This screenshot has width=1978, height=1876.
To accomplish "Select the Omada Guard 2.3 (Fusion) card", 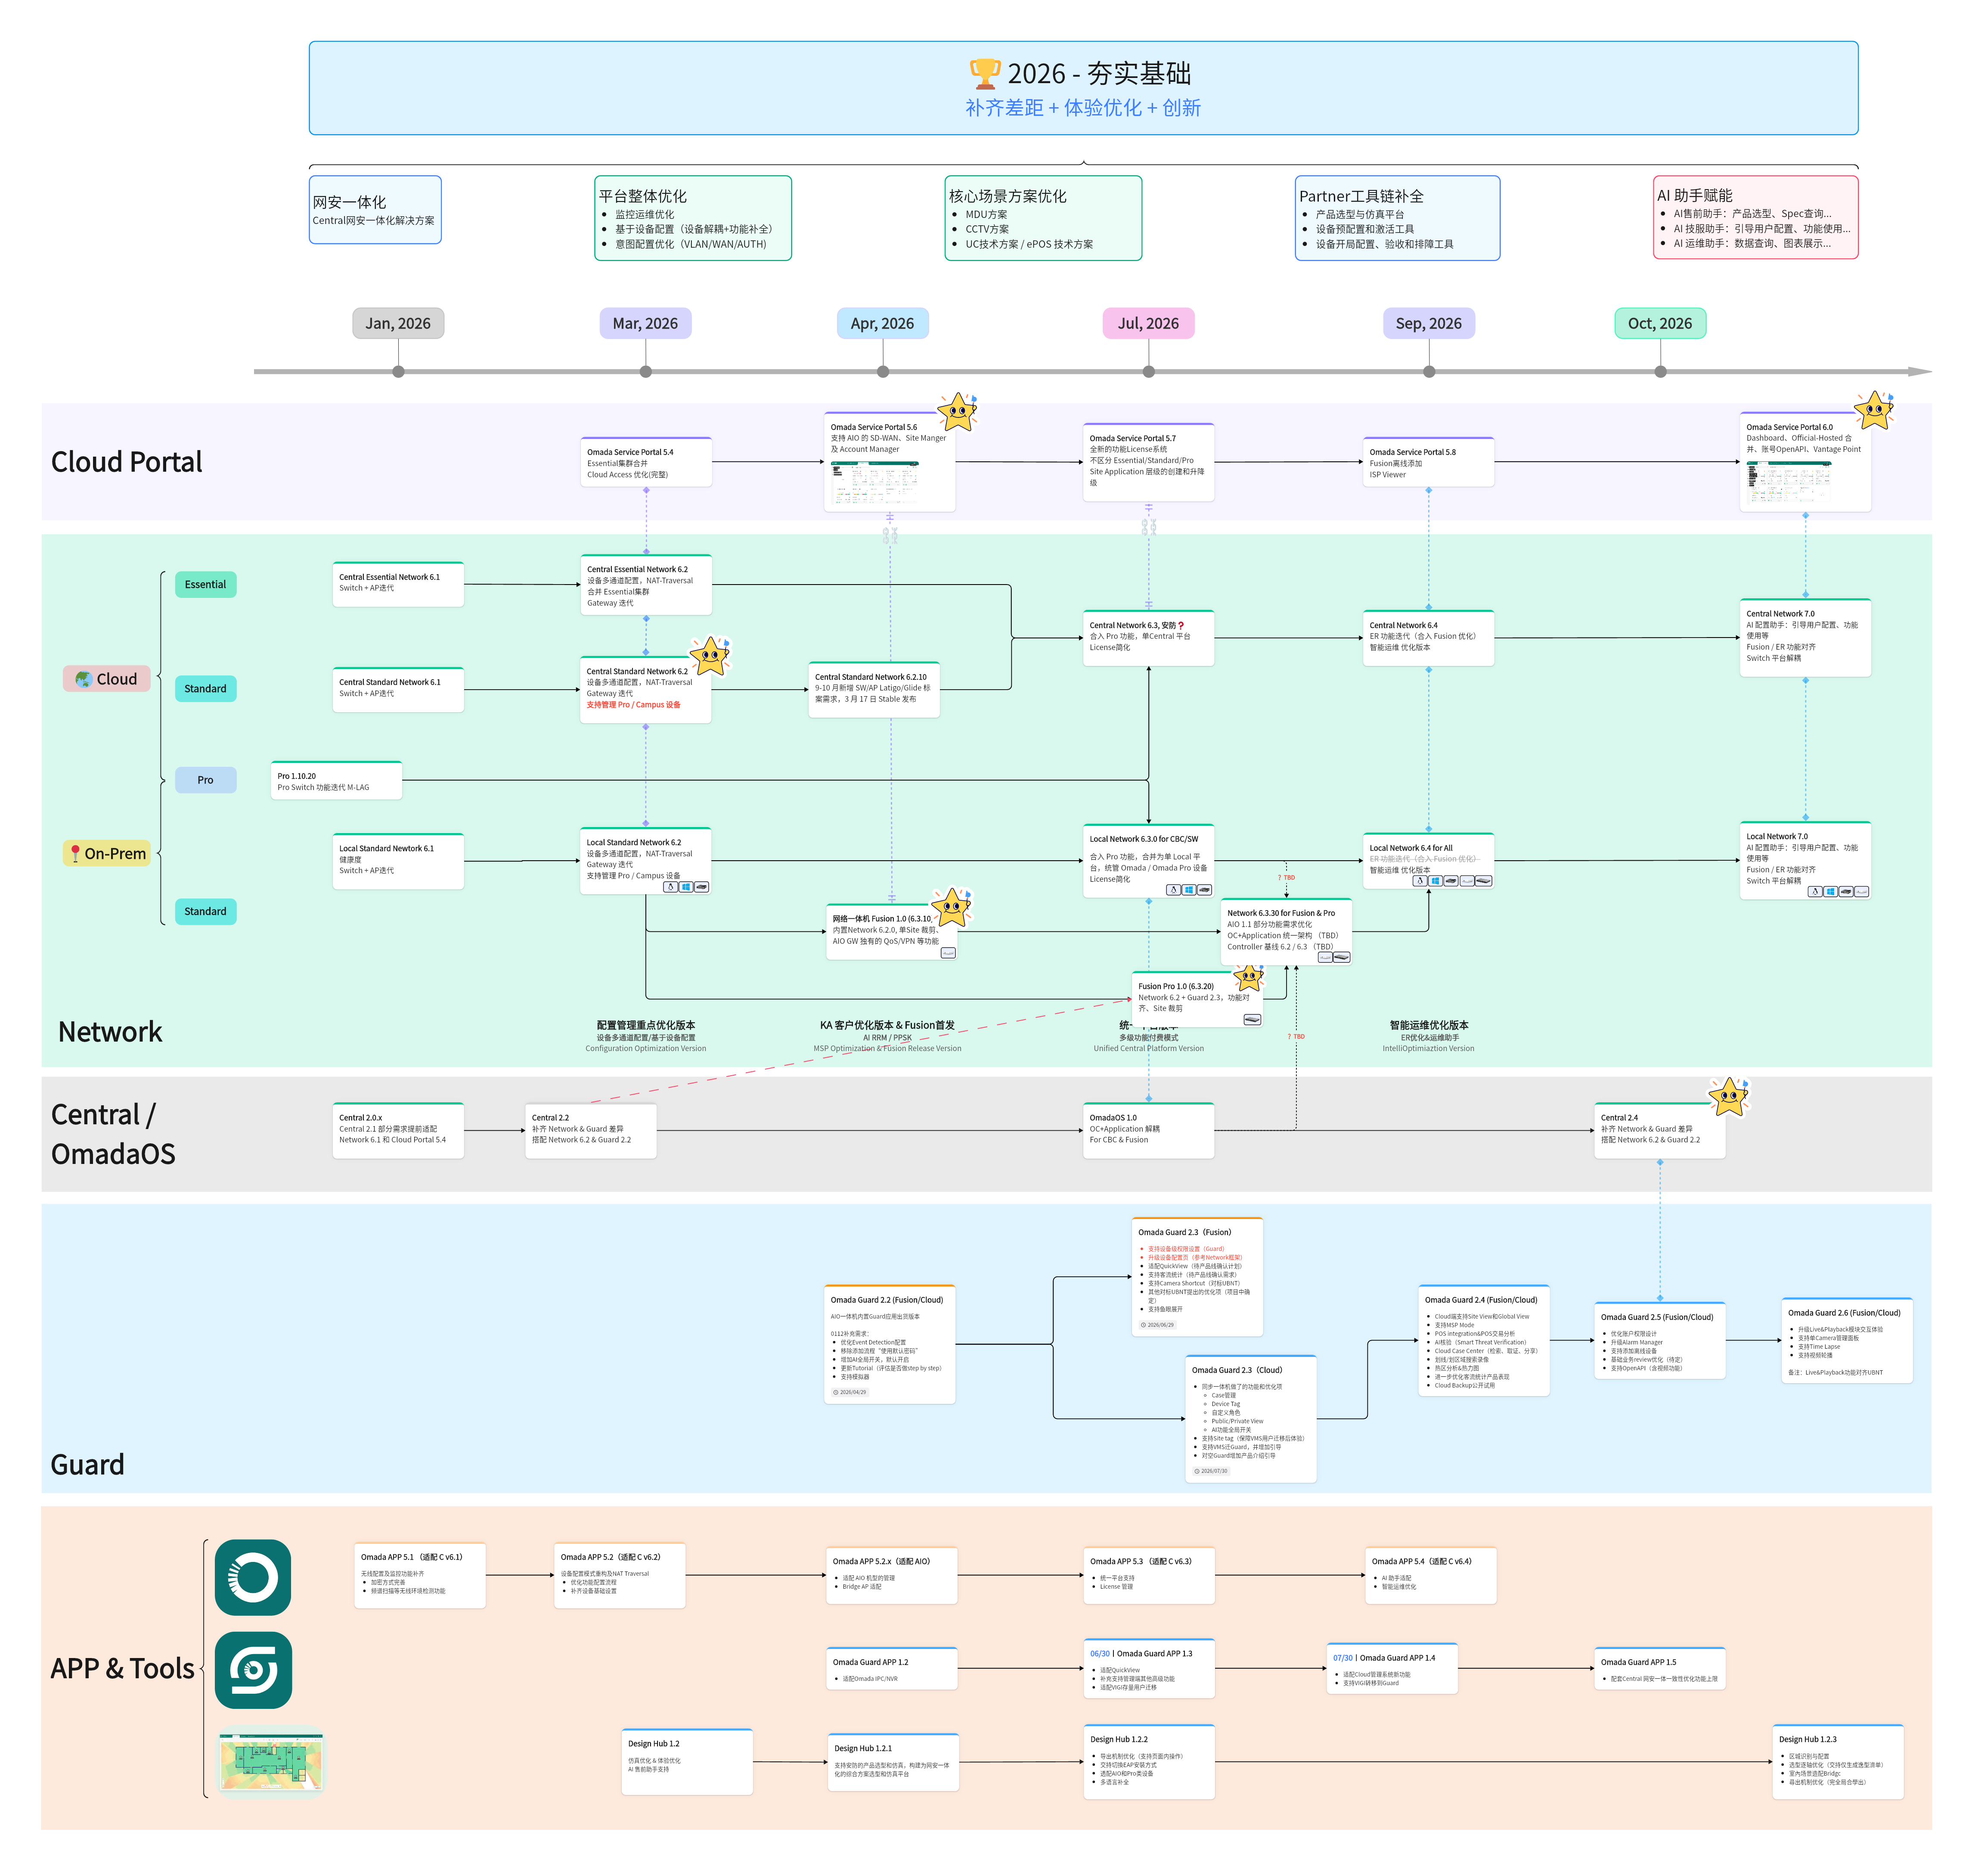I will (x=1197, y=1276).
